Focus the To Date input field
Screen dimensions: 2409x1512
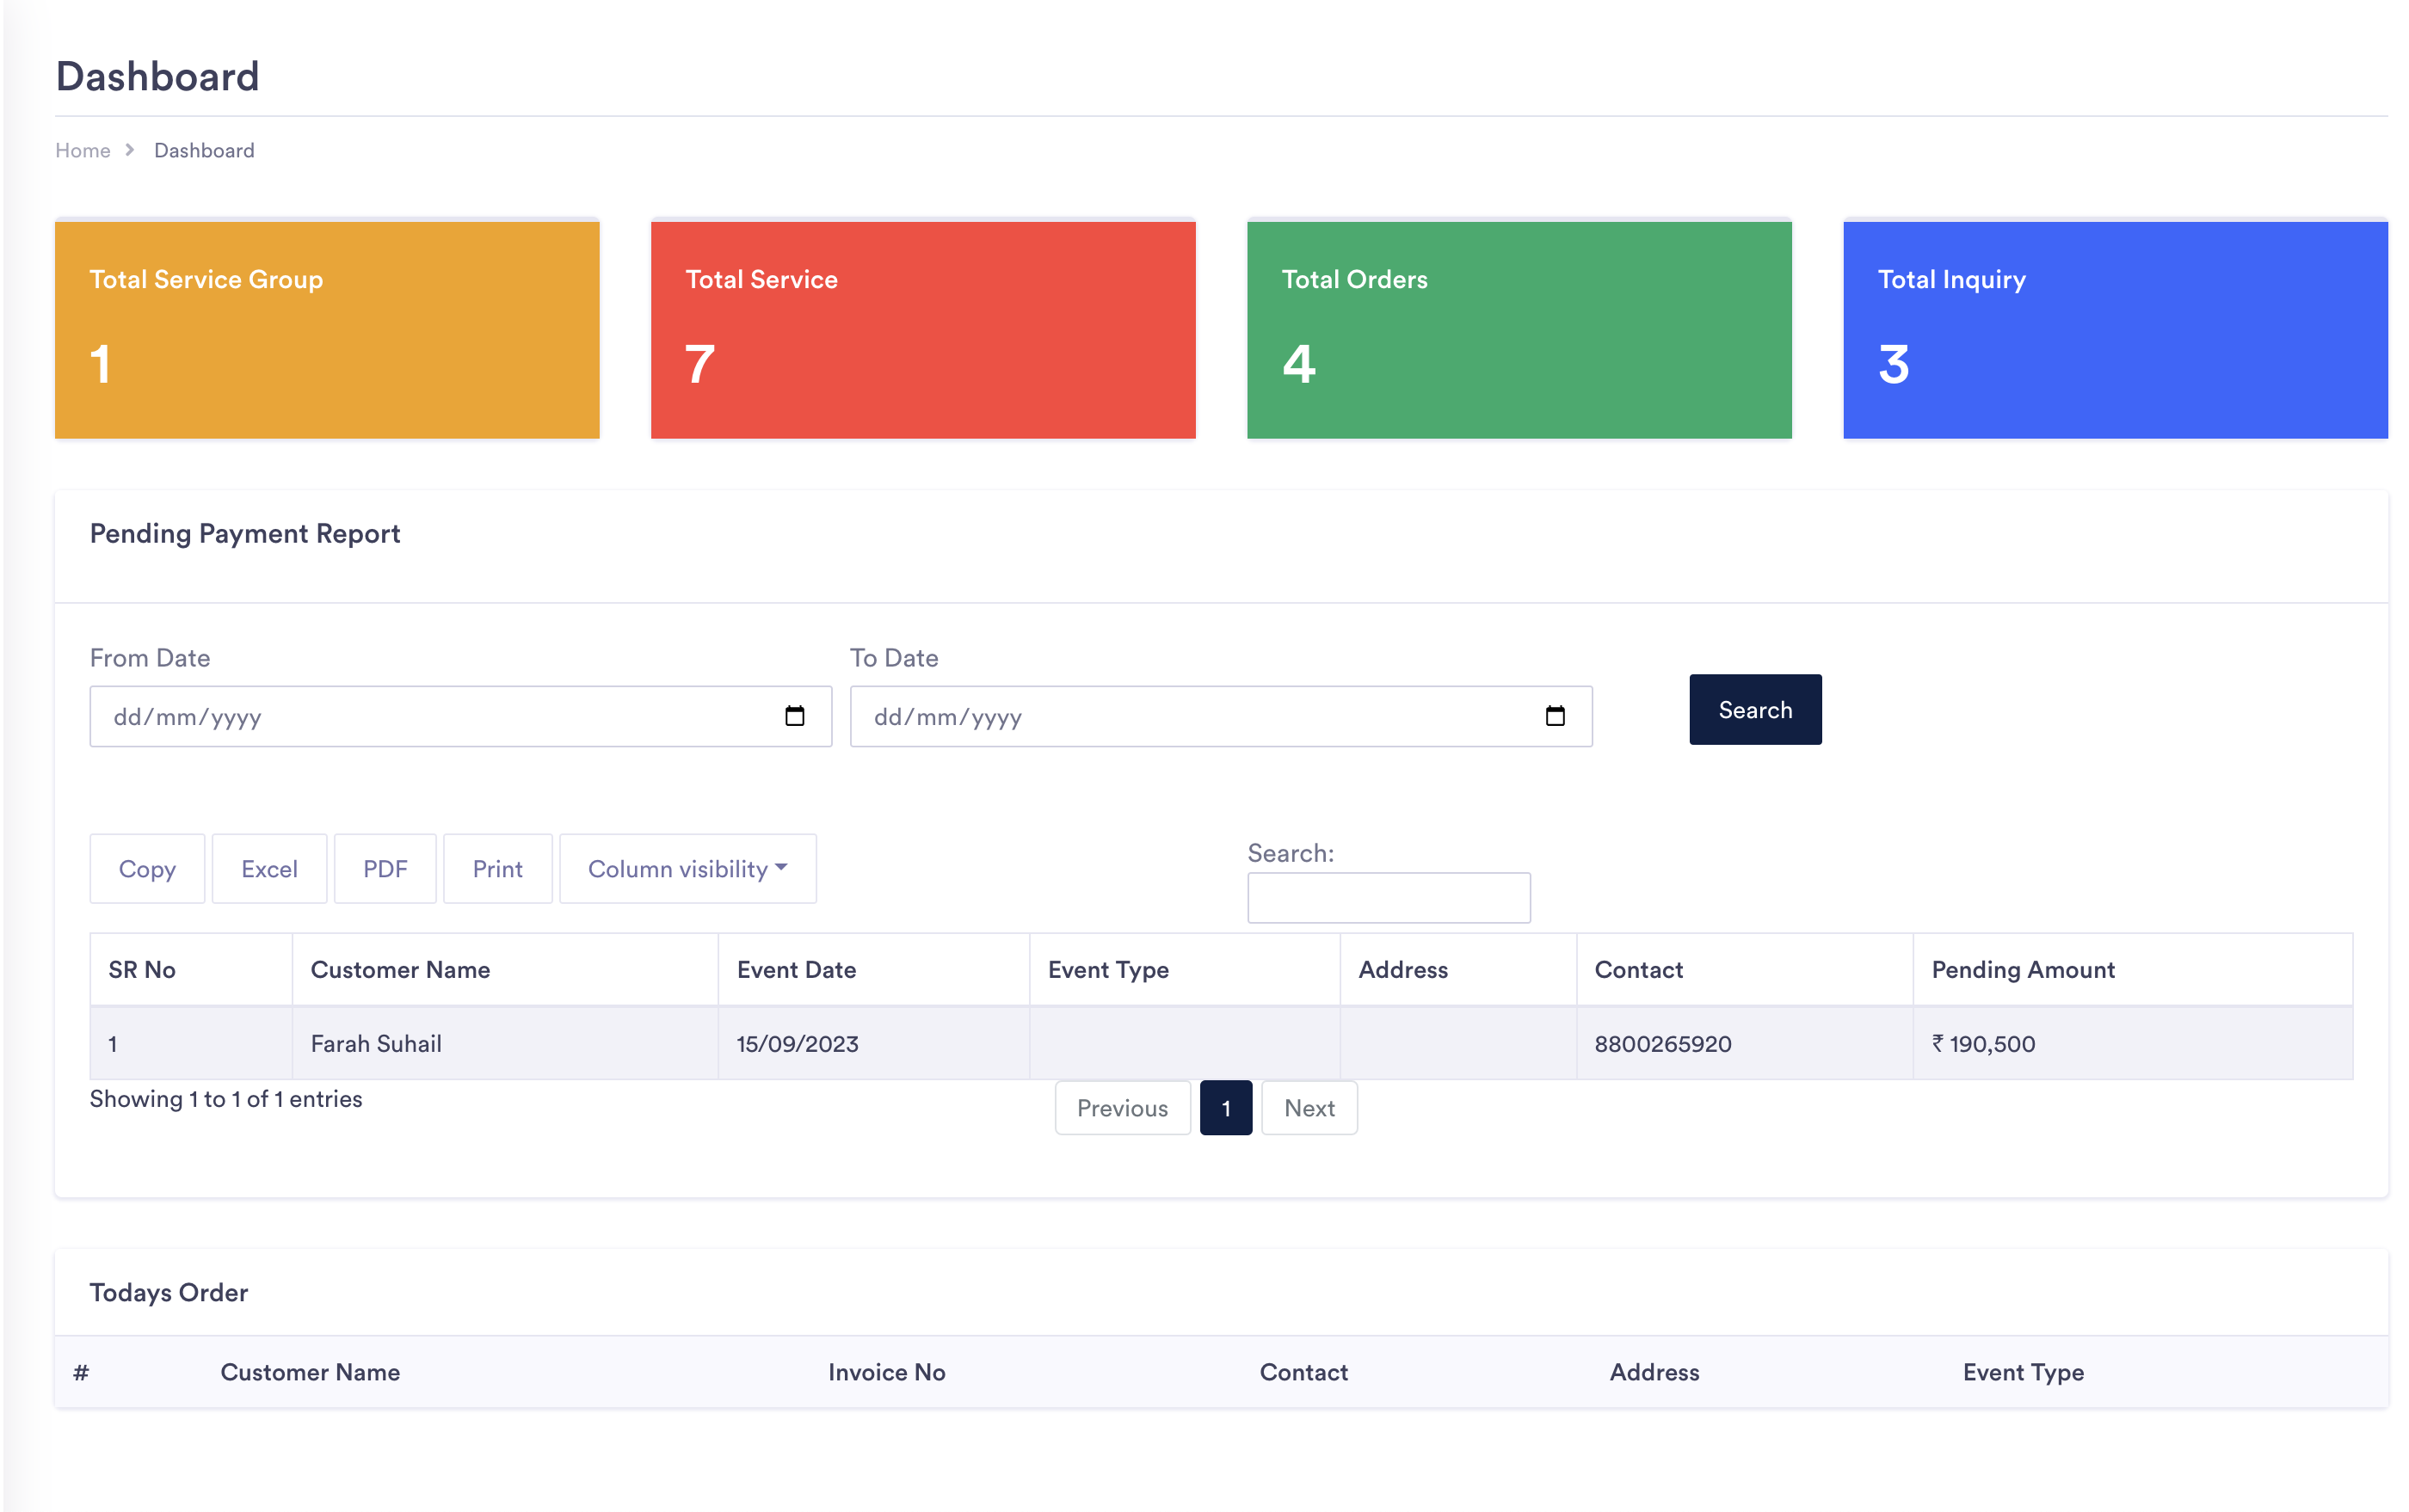tap(1221, 716)
